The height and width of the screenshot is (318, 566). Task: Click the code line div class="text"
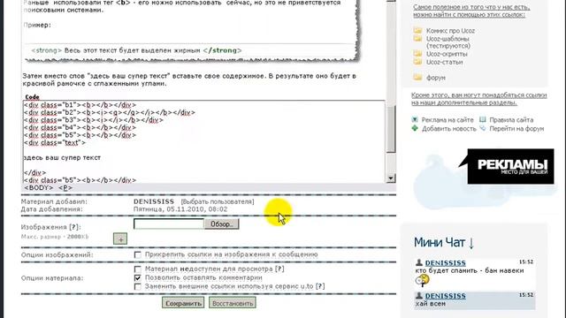click(x=55, y=143)
